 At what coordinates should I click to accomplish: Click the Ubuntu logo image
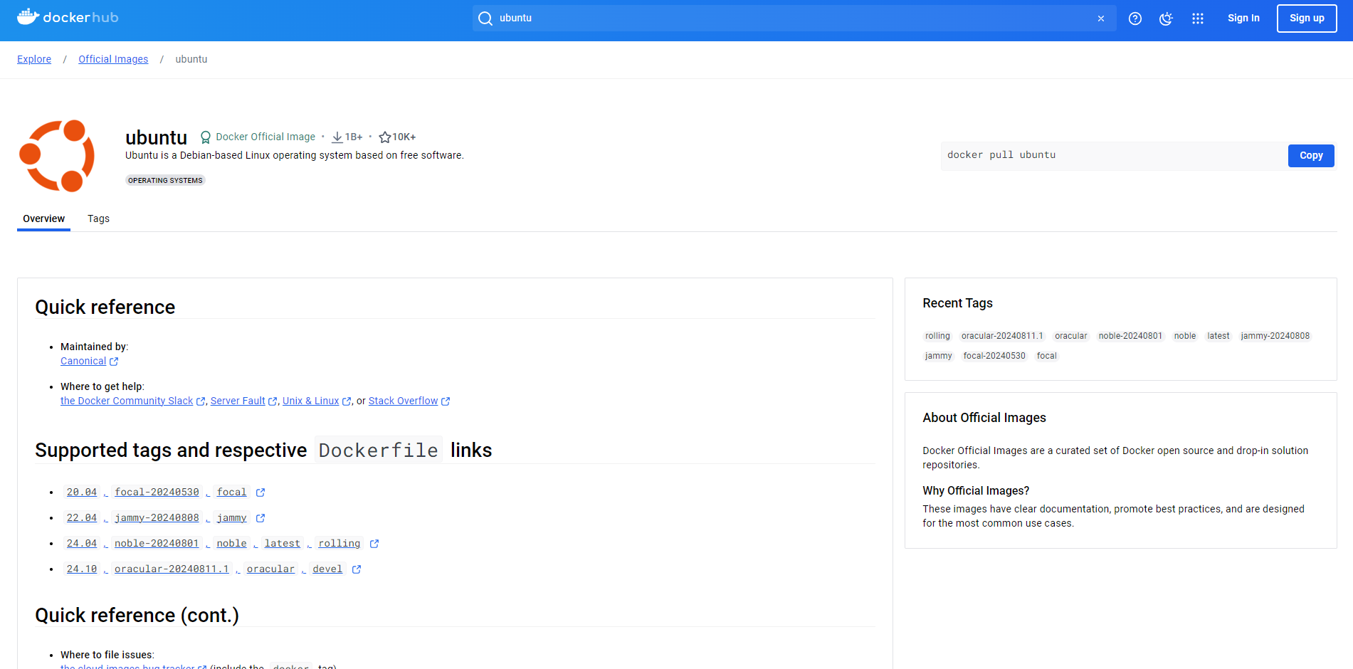coord(57,156)
